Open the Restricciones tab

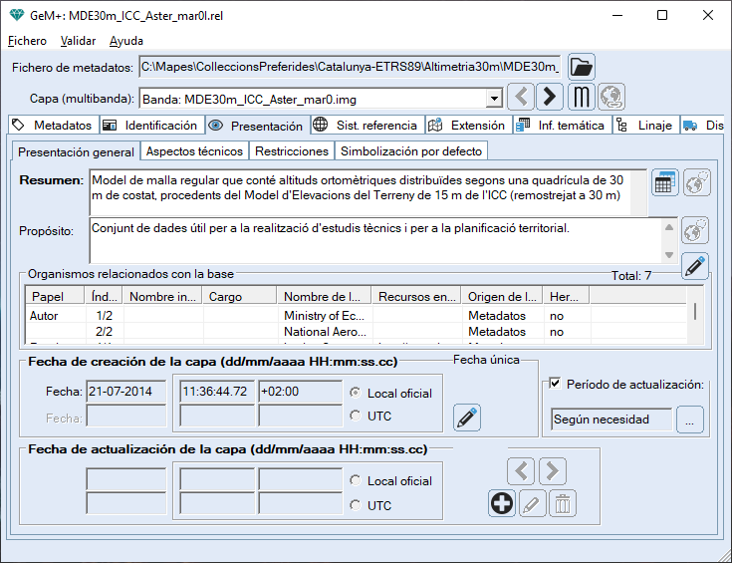point(291,151)
